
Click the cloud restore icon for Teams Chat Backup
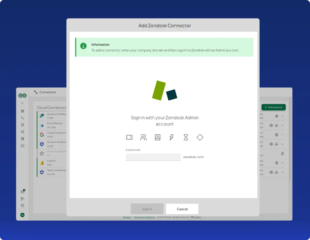point(277,172)
